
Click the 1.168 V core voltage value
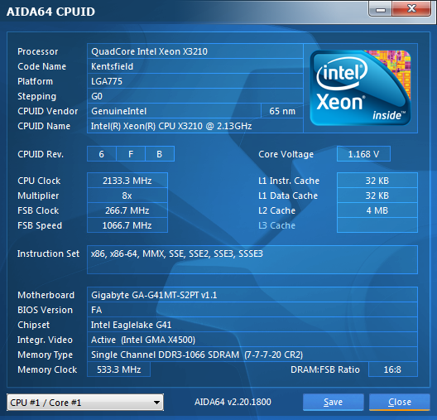[363, 154]
